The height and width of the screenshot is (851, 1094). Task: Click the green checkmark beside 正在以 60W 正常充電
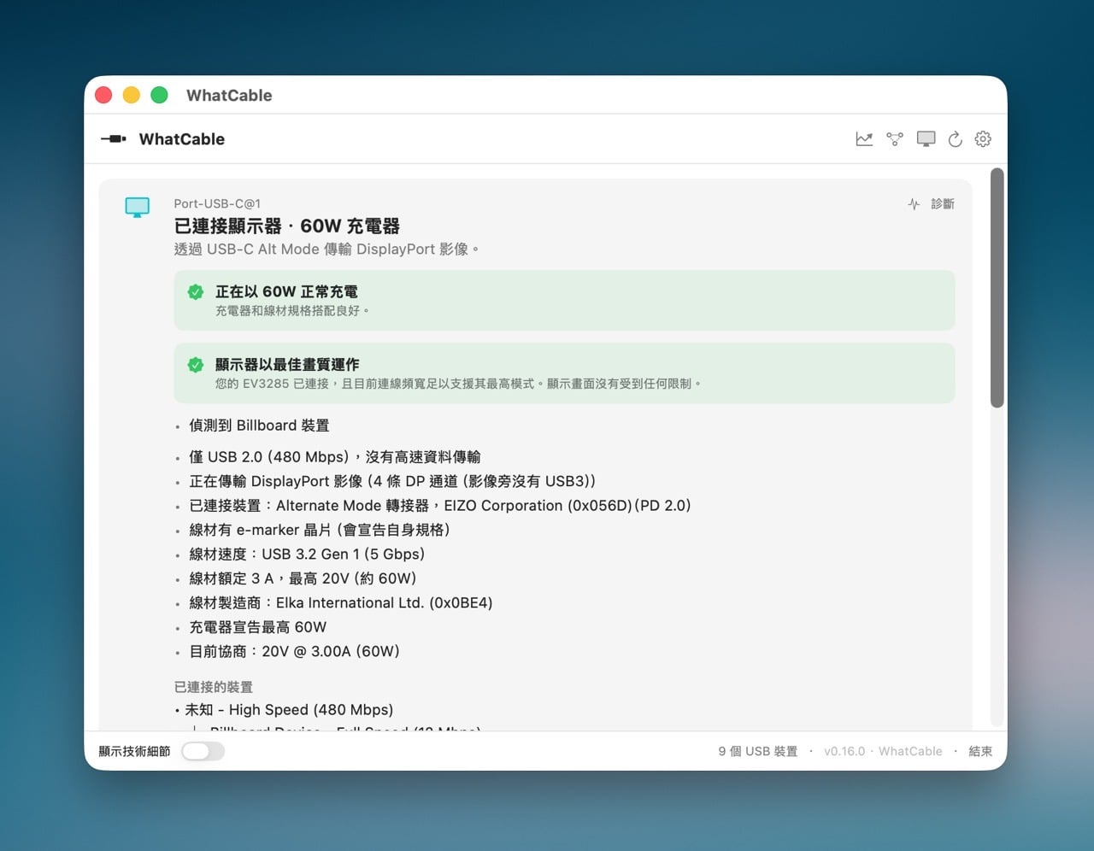click(x=196, y=292)
